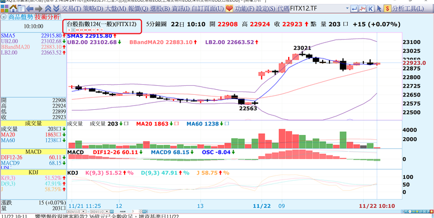Expand the round dropdown beside 商品盤勢
The image size is (434, 218).
coord(3,17)
